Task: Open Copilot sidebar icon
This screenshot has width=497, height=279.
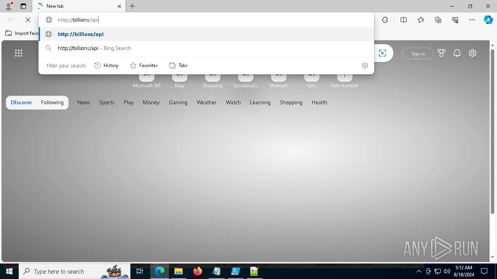Action: pyautogui.click(x=488, y=20)
